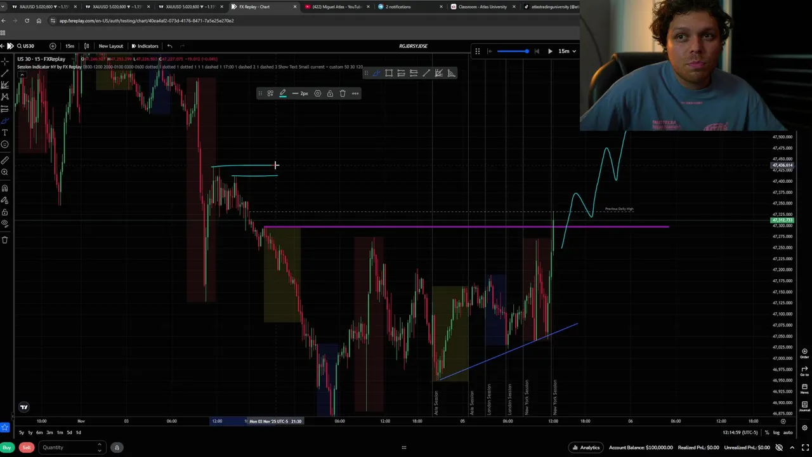
Task: Undo the last chart action
Action: pos(169,46)
